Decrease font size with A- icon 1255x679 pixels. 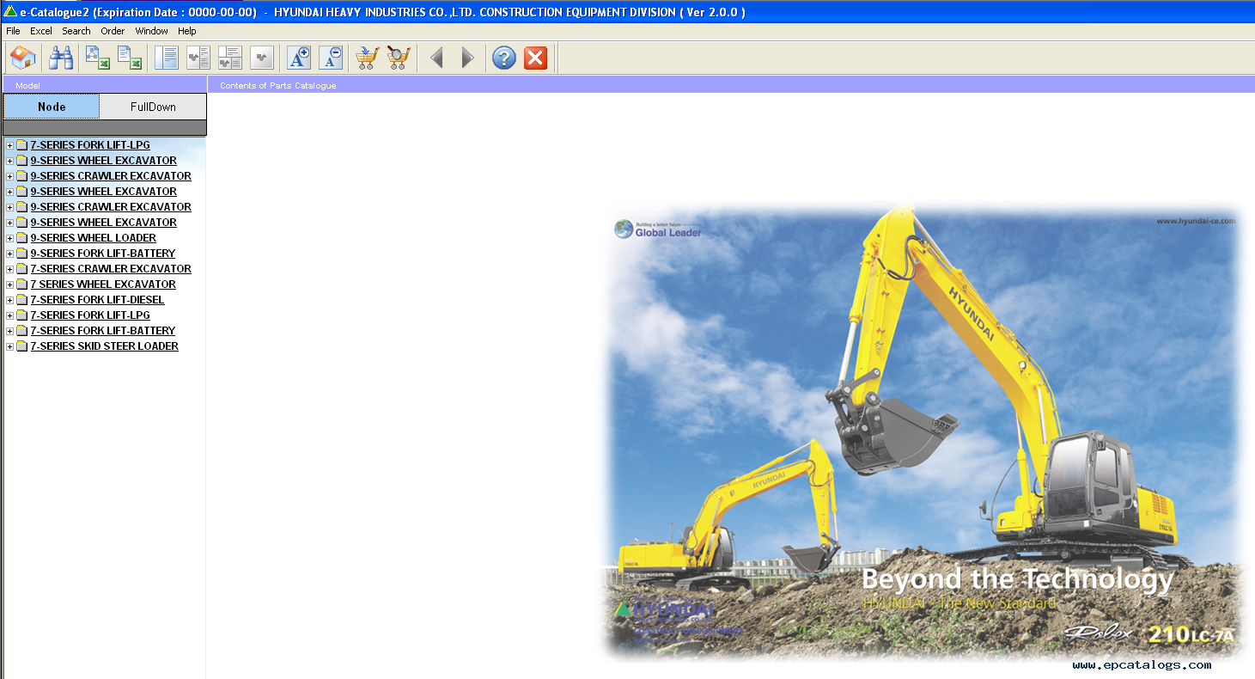click(x=331, y=58)
